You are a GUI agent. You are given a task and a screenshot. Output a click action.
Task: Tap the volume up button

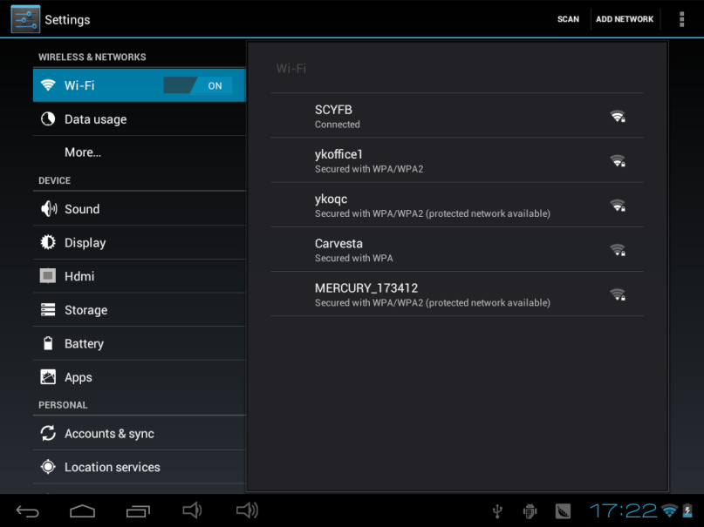(247, 510)
